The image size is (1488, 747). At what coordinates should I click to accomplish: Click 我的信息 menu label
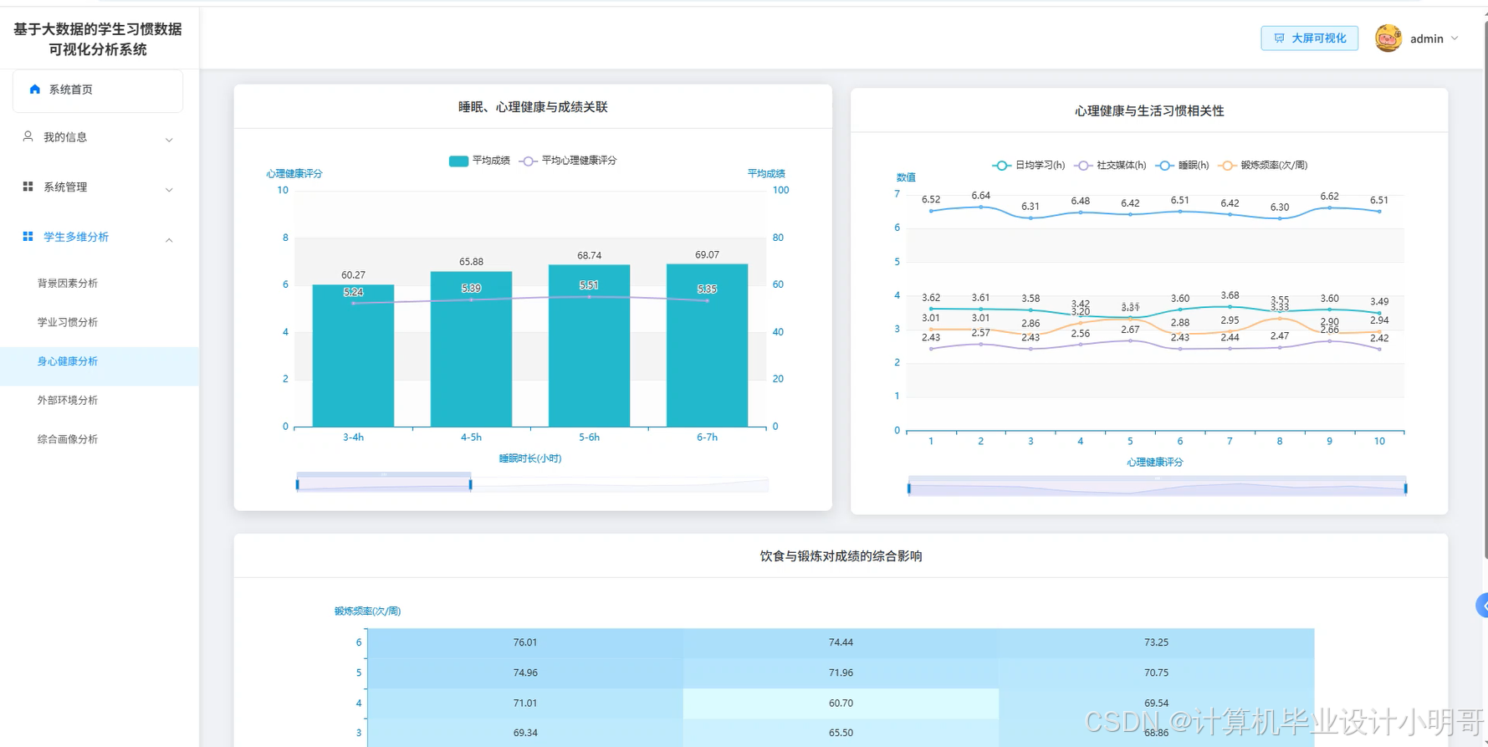[x=65, y=137]
